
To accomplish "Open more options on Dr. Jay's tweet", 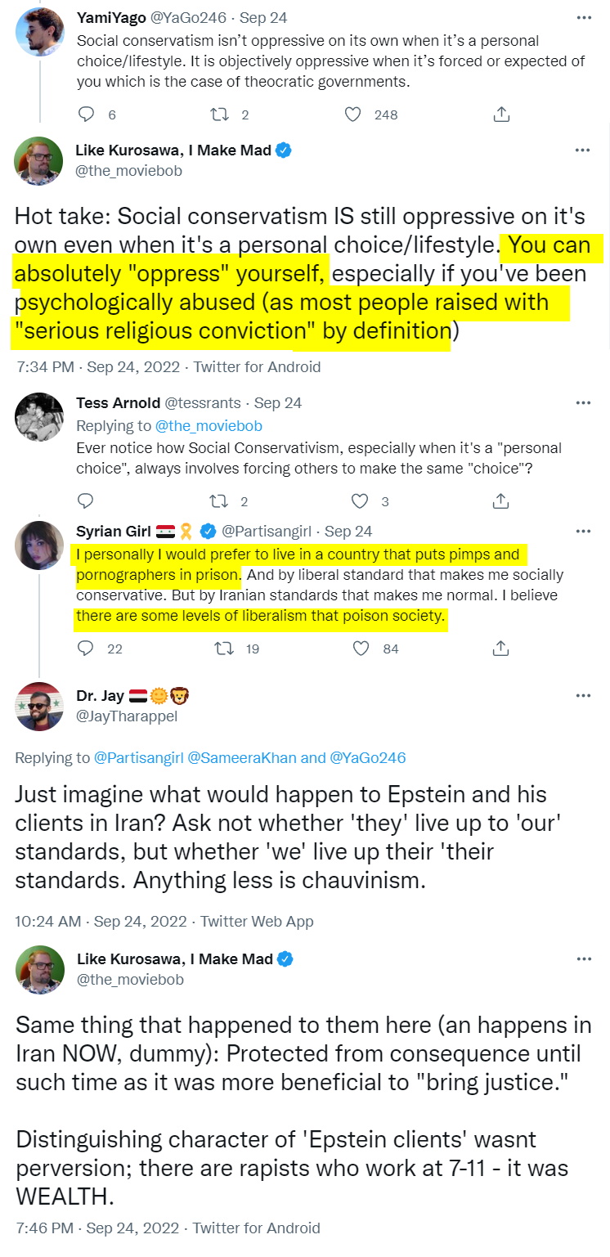I will (582, 695).
